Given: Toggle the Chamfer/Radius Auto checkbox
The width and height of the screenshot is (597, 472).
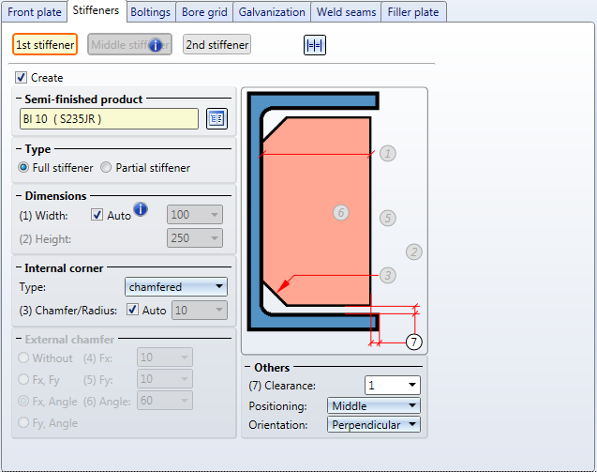Looking at the screenshot, I should 132,310.
